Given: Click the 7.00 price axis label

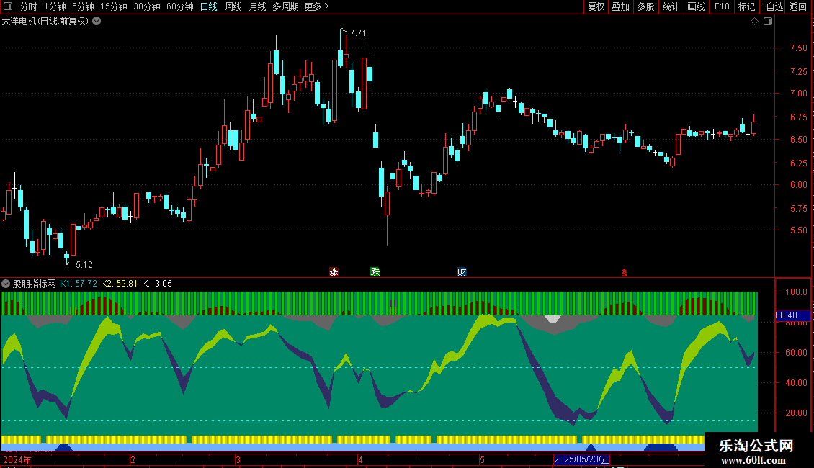Looking at the screenshot, I should point(798,94).
